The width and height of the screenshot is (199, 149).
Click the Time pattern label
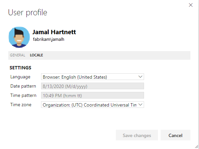coord(23,95)
